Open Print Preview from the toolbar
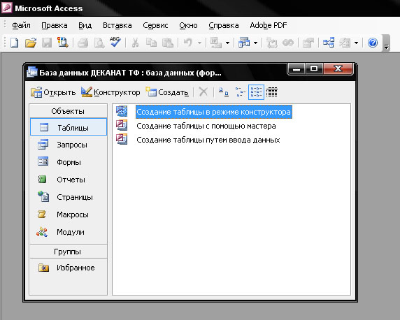The width and height of the screenshot is (400, 320). click(99, 43)
